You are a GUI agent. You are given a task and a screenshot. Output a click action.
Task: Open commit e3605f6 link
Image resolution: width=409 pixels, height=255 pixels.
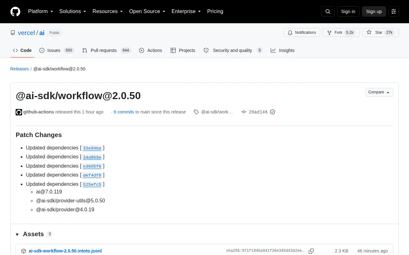[x=92, y=166]
